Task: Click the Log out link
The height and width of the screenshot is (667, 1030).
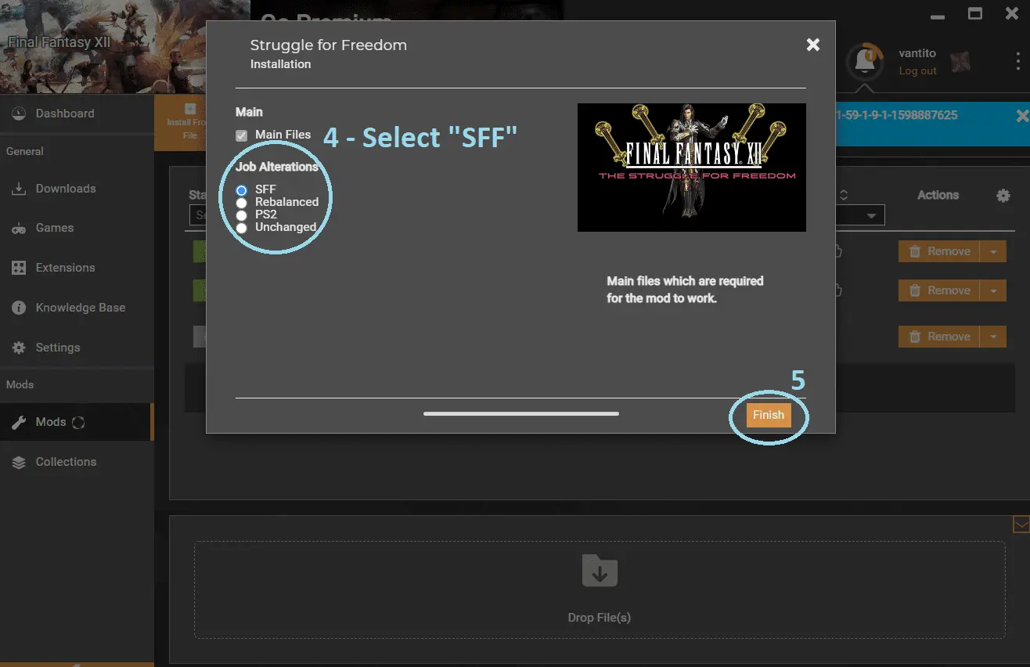Action: (917, 70)
